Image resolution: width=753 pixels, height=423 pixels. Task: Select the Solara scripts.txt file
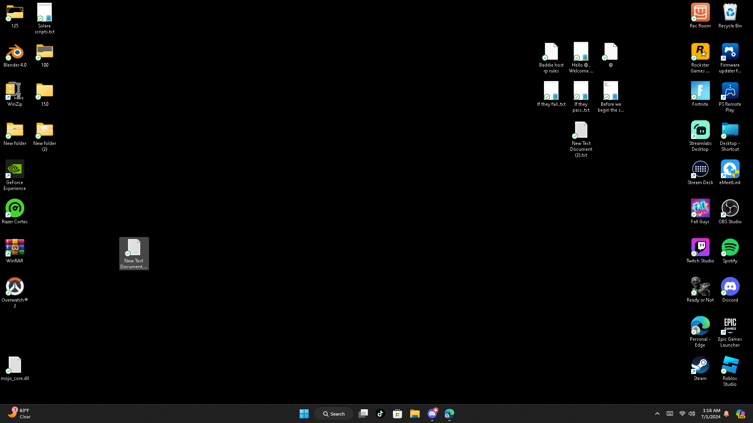pyautogui.click(x=45, y=19)
